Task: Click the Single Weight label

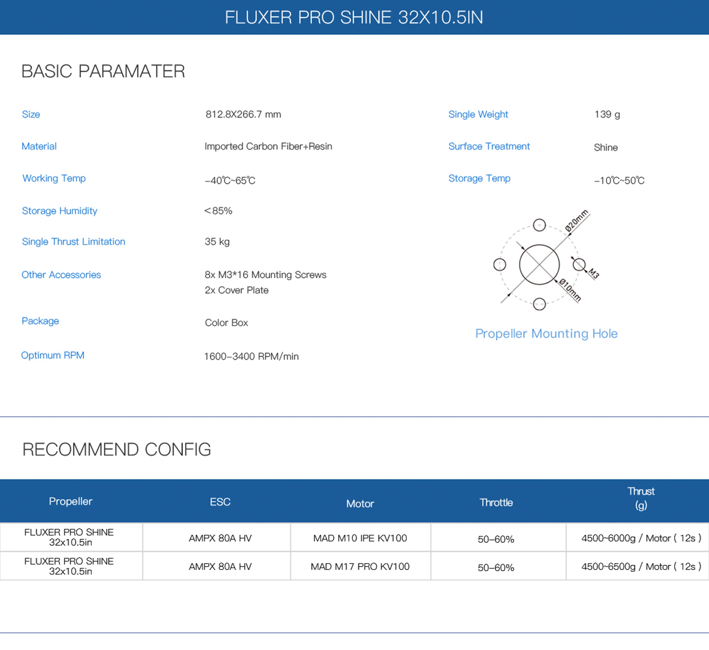Action: tap(478, 114)
